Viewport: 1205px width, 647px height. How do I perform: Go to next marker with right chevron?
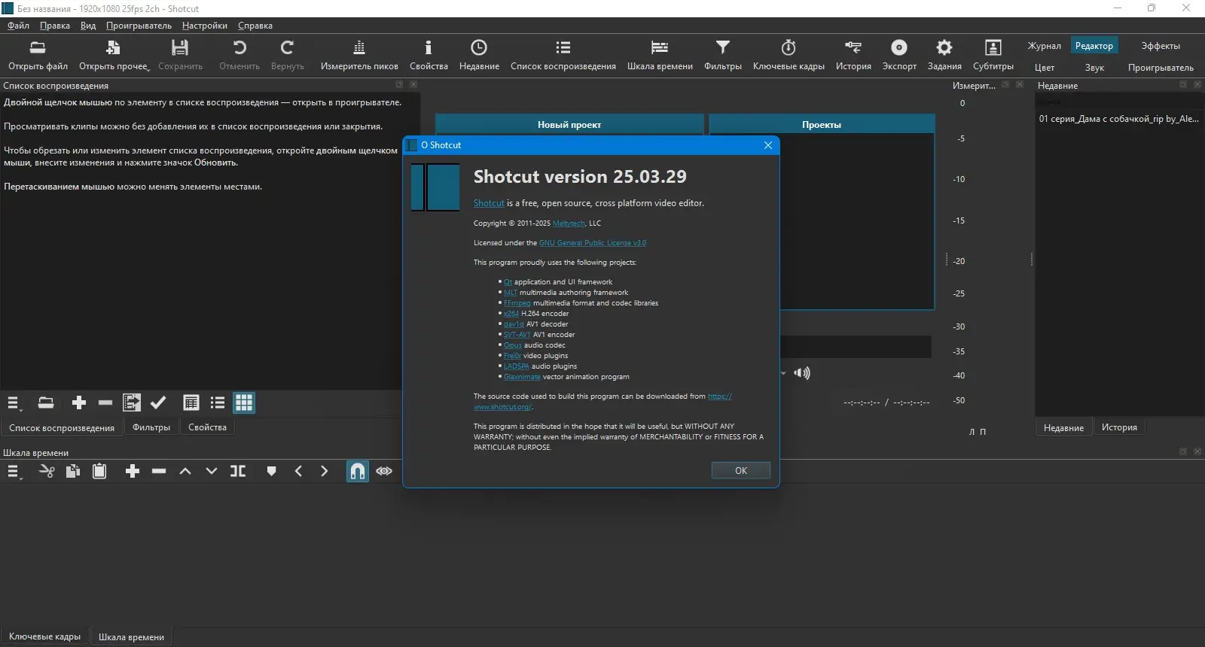[x=325, y=471]
